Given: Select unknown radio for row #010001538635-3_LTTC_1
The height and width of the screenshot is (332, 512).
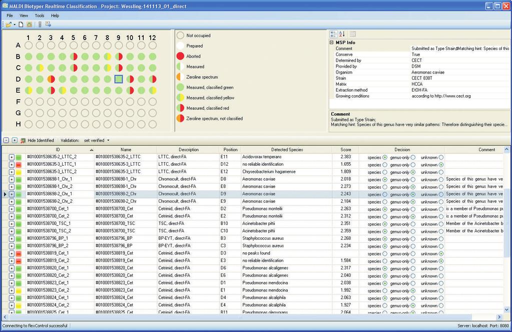Looking at the screenshot, I should pos(441,165).
